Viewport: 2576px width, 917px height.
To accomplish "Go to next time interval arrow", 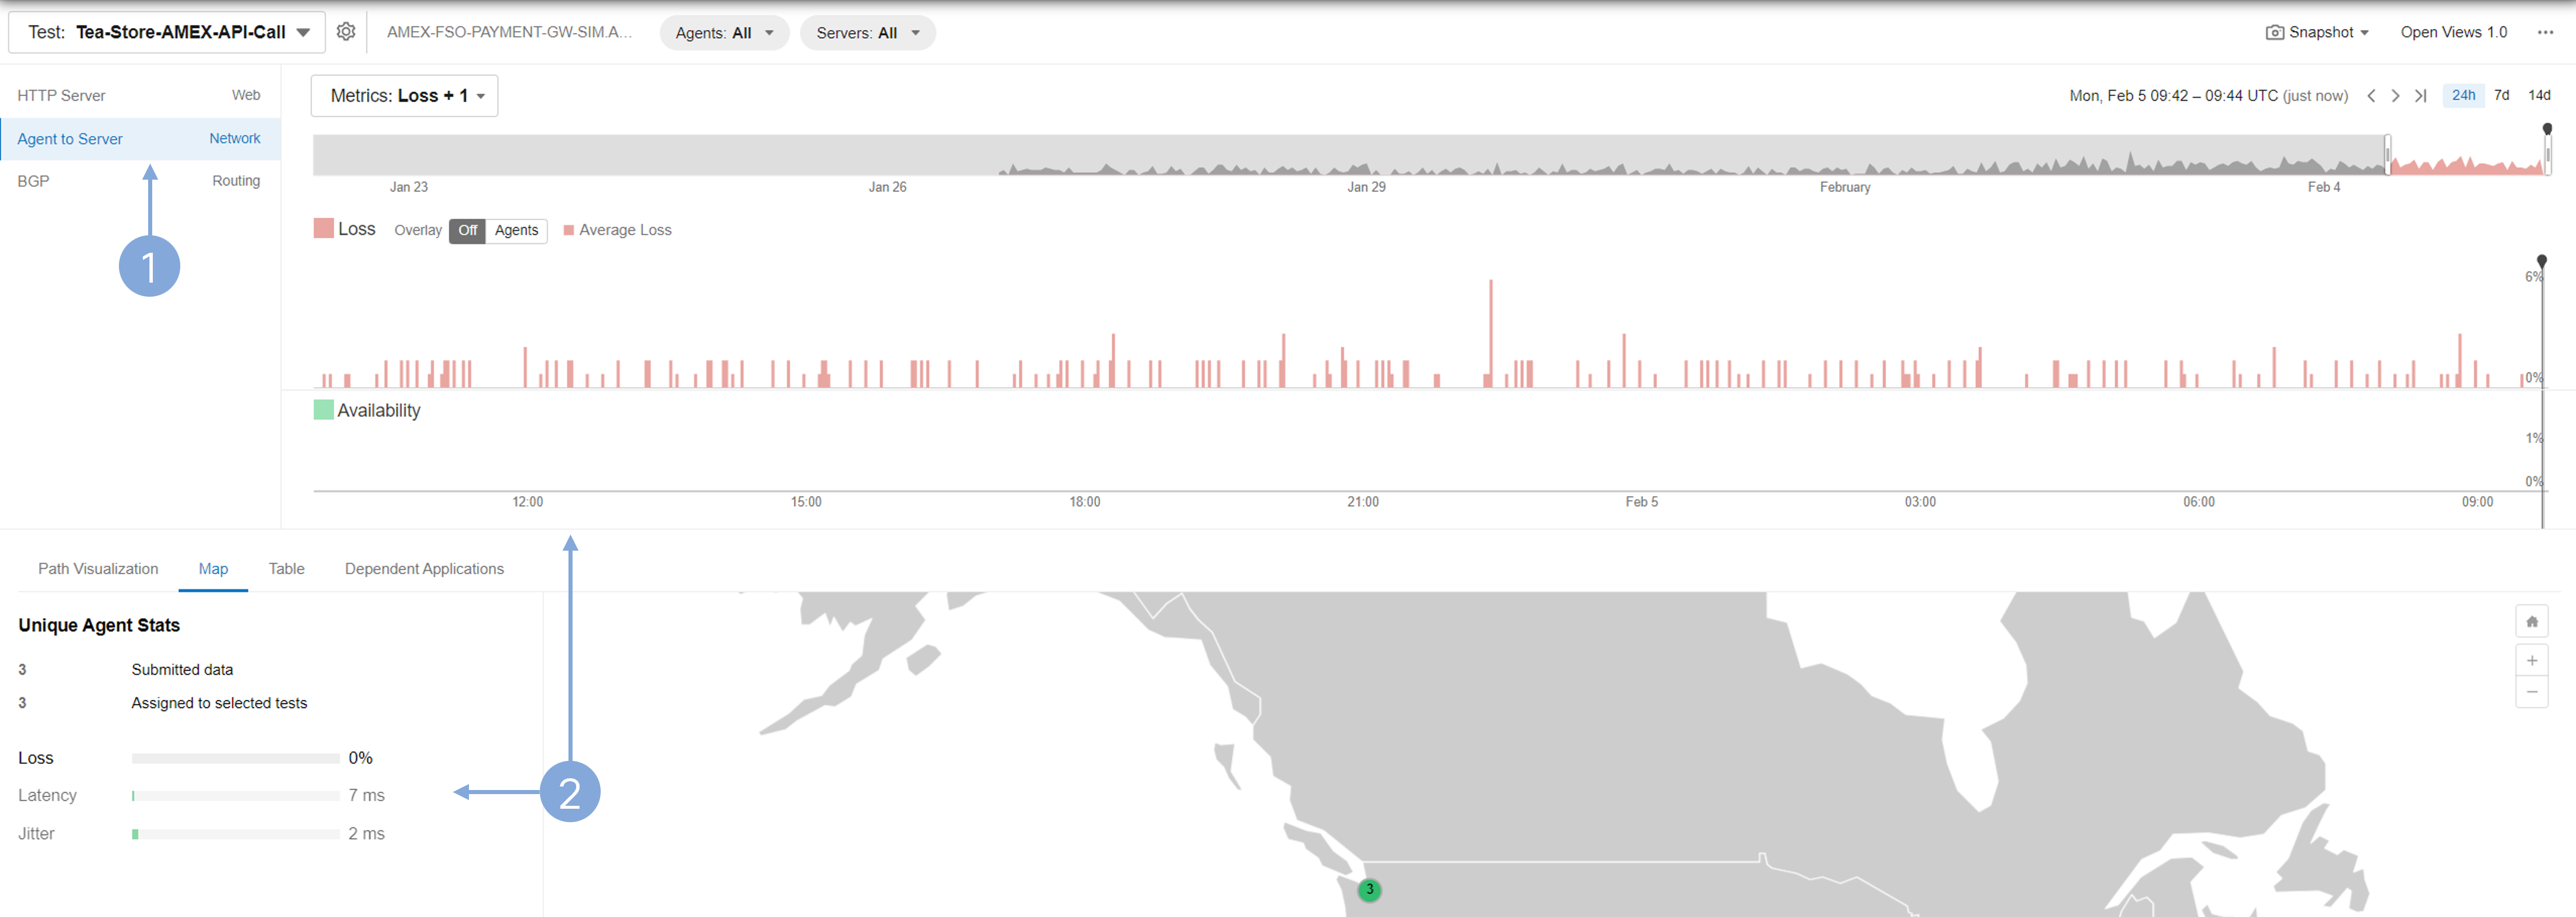I will point(2395,96).
